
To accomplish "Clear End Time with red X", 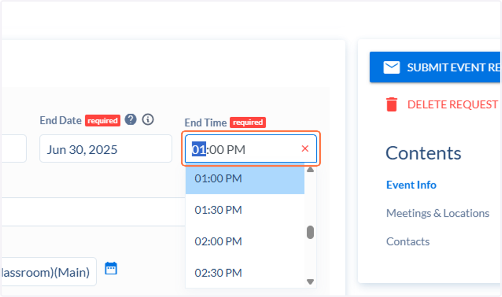I will click(305, 149).
